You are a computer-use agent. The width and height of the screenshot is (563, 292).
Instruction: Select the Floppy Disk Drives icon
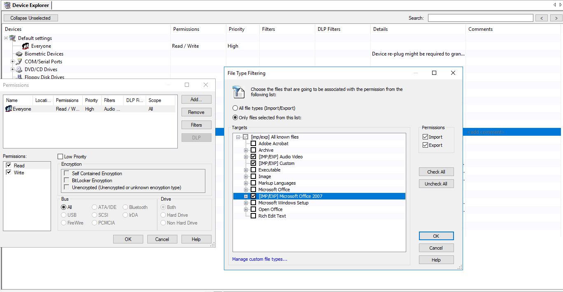(19, 77)
